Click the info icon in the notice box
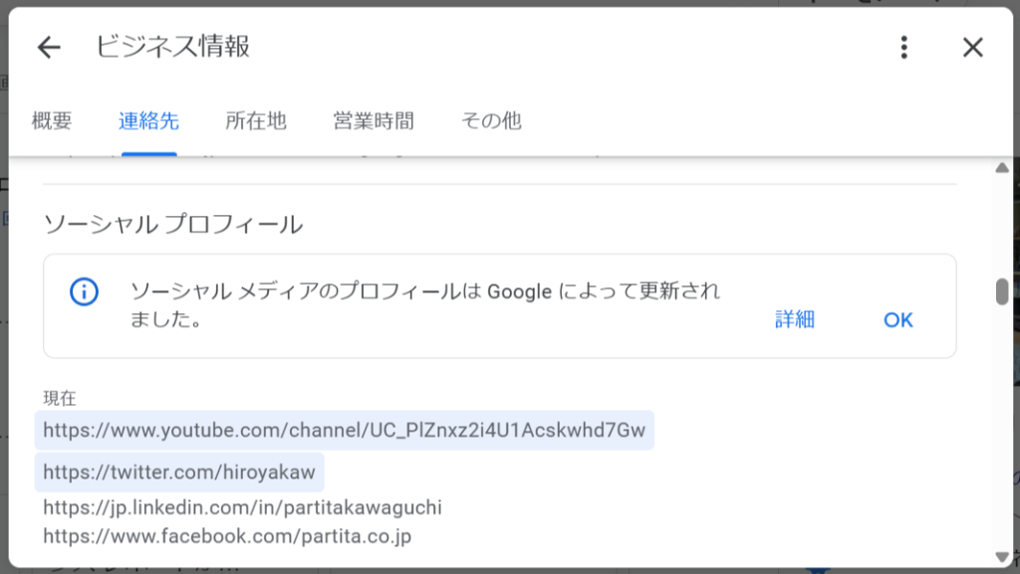The height and width of the screenshot is (574, 1020). tap(84, 291)
